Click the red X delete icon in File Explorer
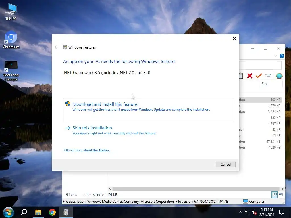Image resolution: width=291 pixels, height=218 pixels. point(250,76)
